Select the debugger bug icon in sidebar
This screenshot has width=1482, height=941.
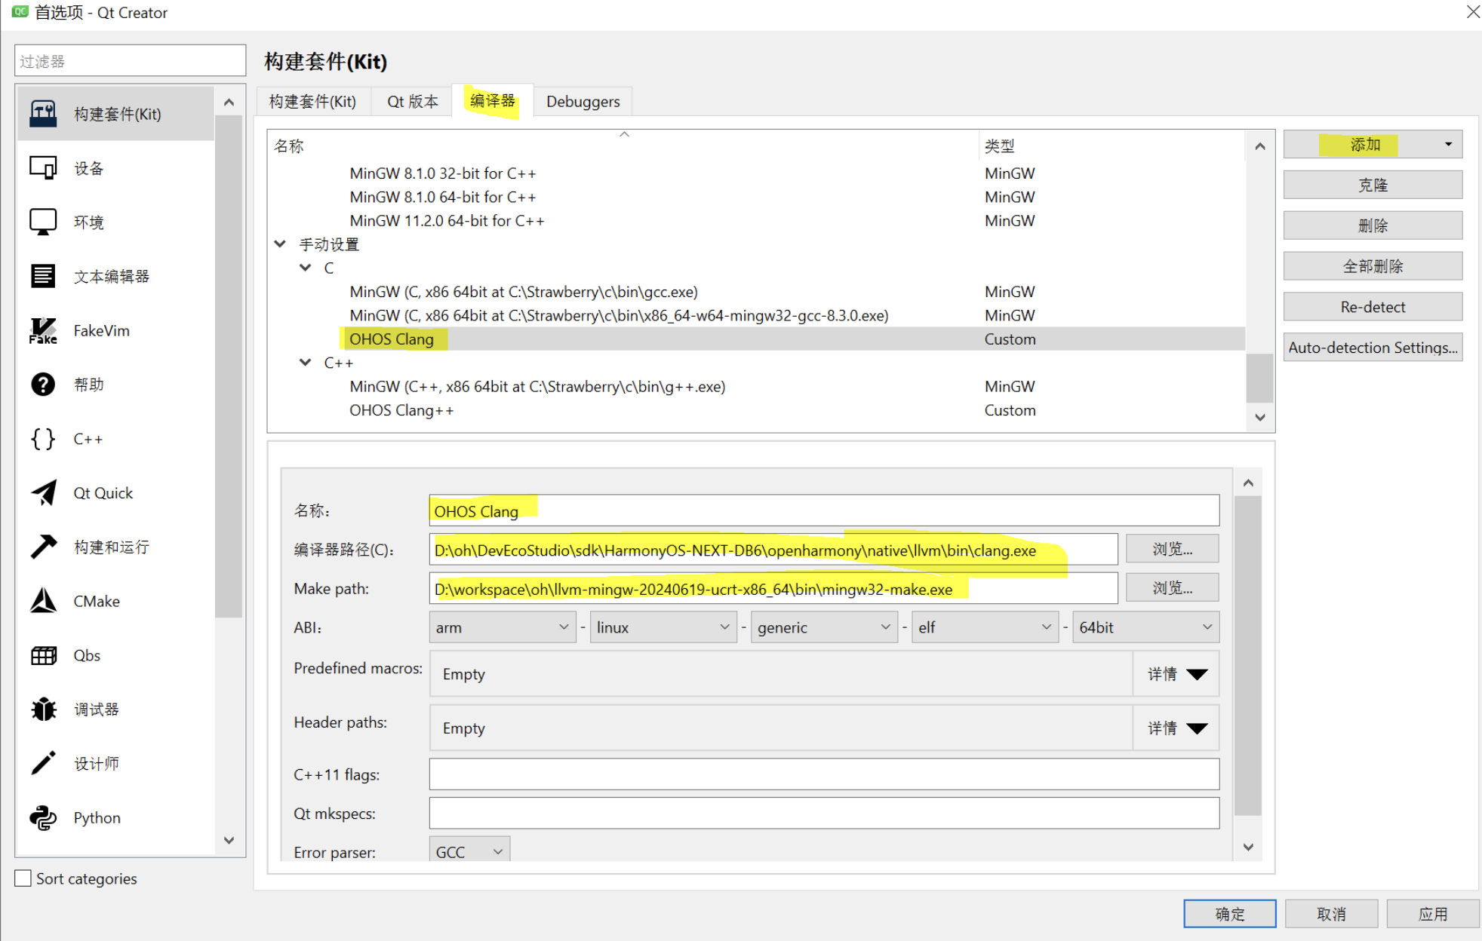43,709
